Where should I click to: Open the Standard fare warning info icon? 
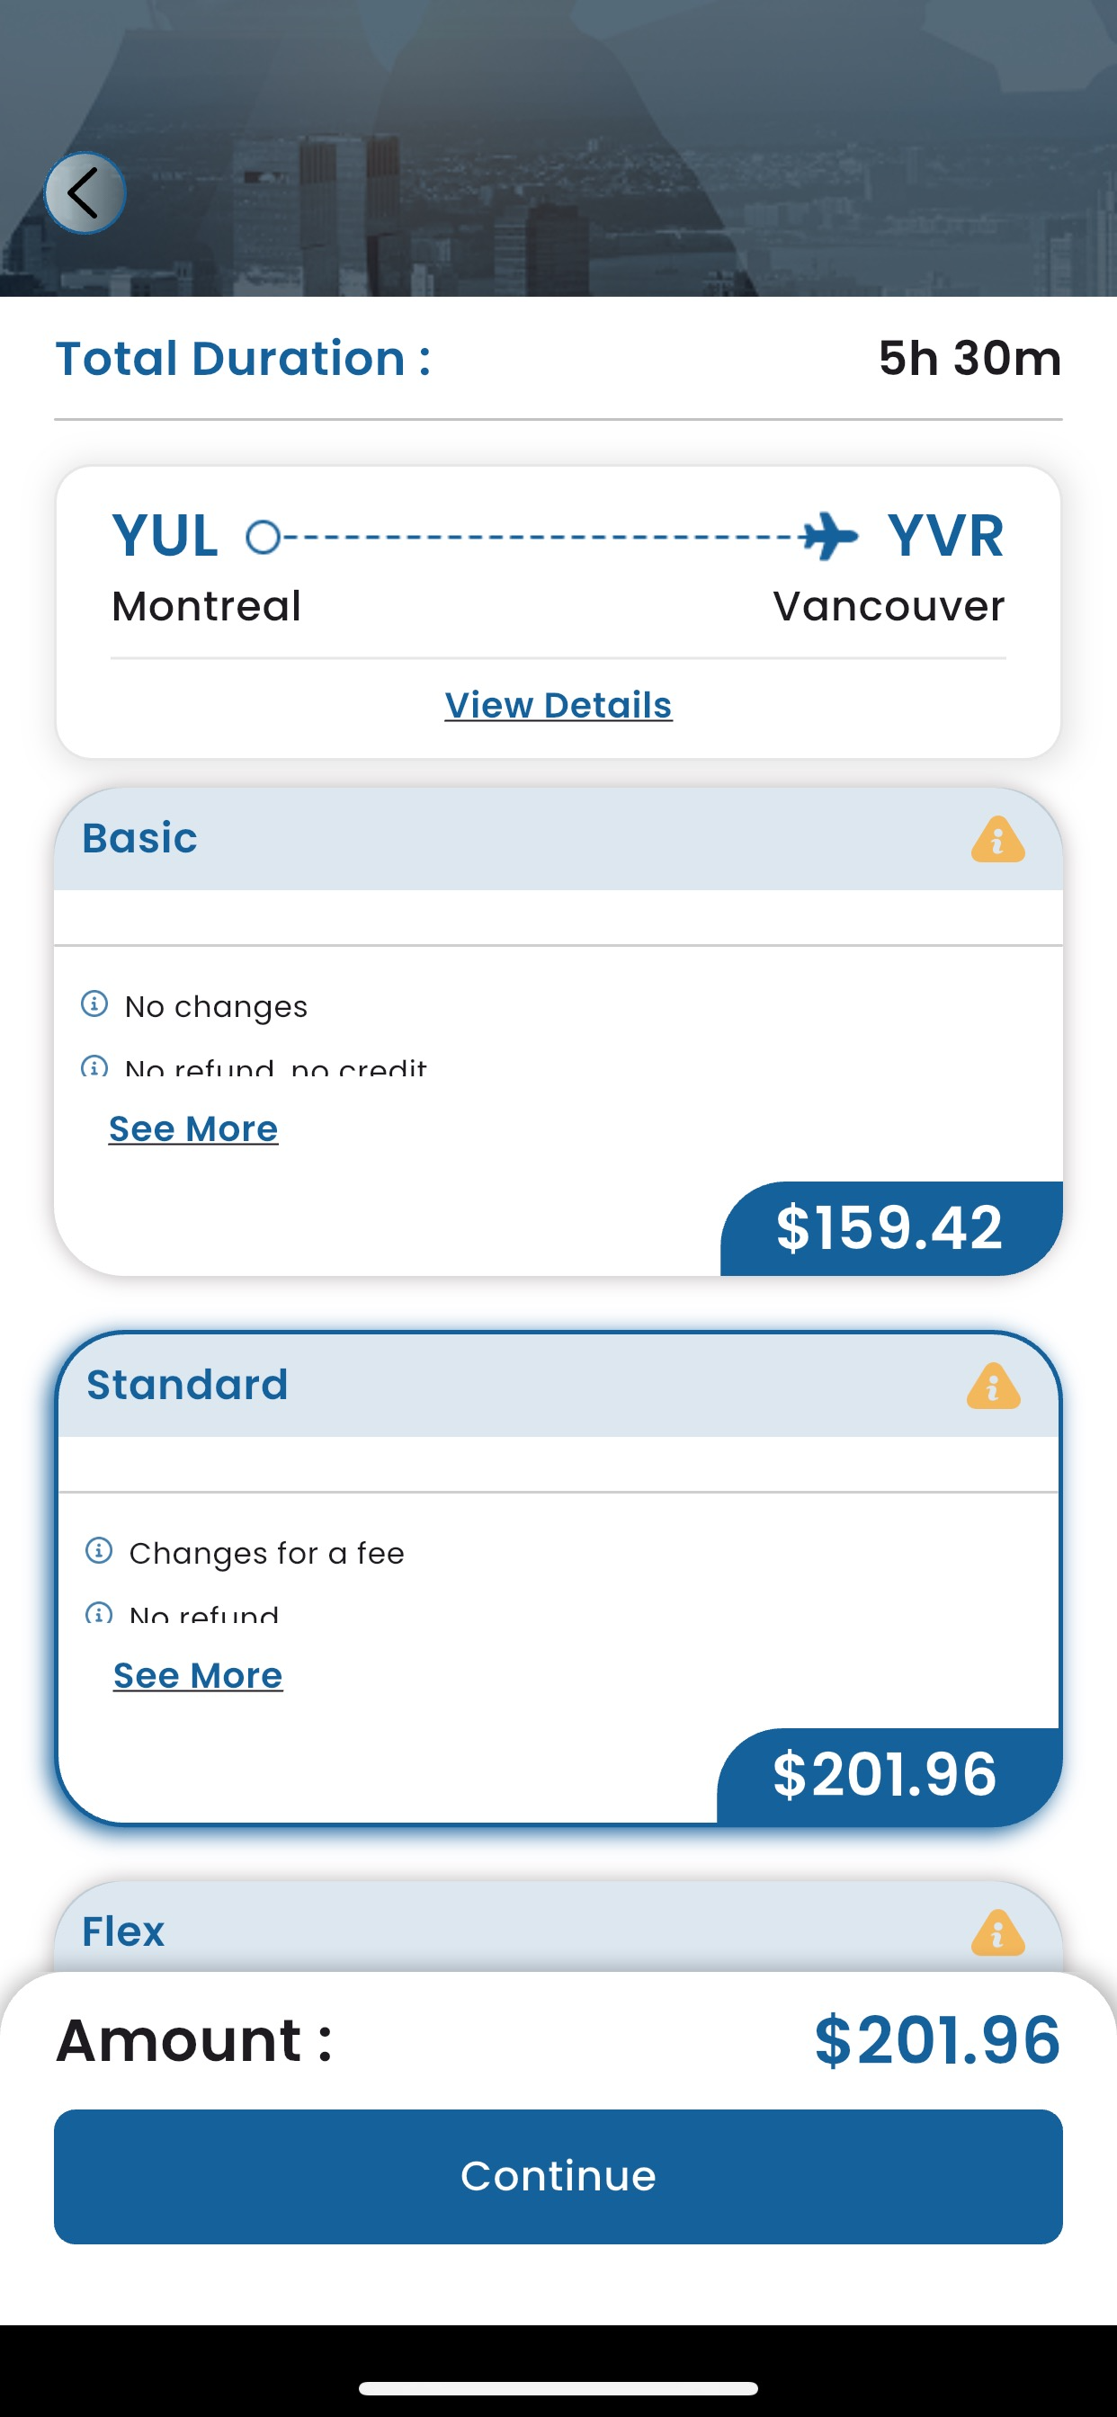[x=993, y=1386]
